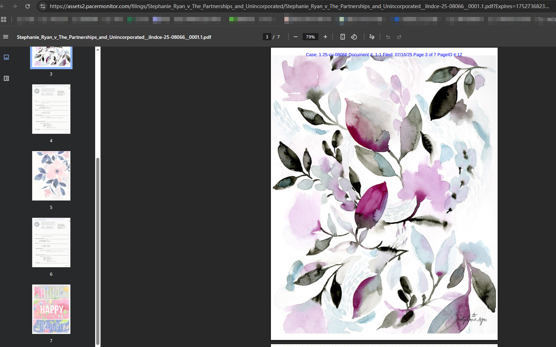Click the zoom out minus icon

[x=296, y=37]
